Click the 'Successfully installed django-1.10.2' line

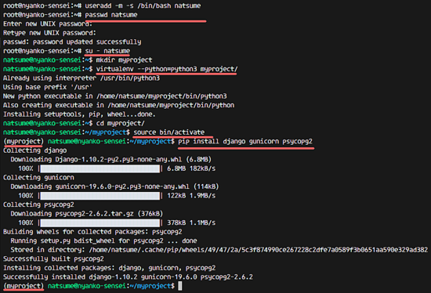point(128,277)
